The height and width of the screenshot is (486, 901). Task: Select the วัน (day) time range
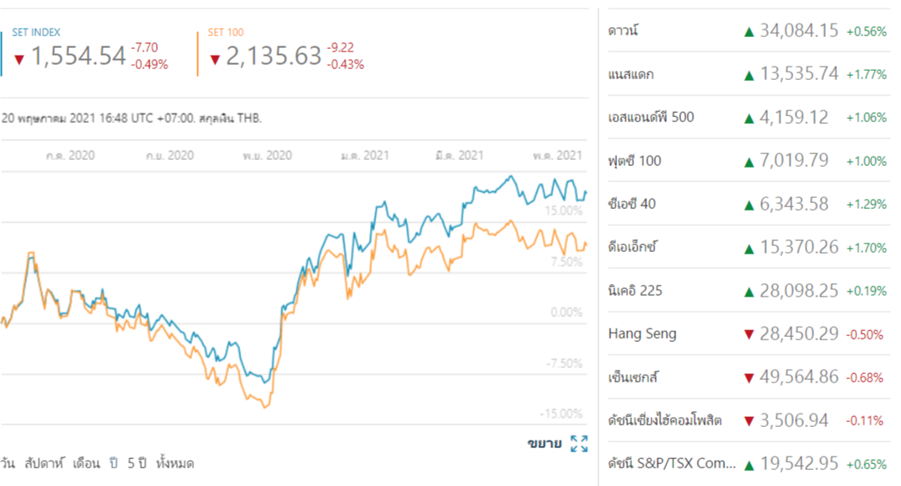tap(8, 464)
